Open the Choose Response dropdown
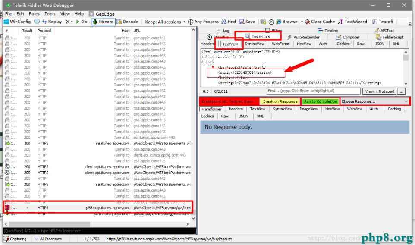 (375, 101)
